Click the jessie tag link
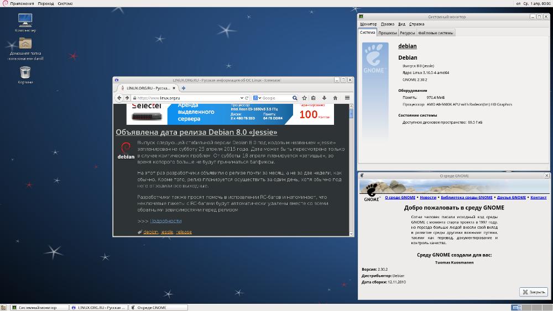The height and width of the screenshot is (311, 553). (x=167, y=232)
